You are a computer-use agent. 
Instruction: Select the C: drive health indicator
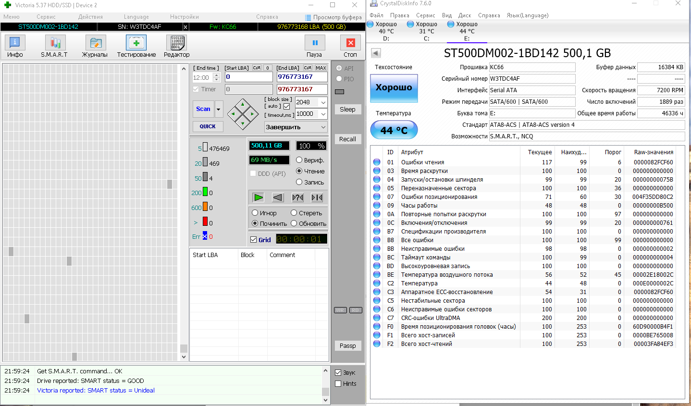[x=410, y=24]
